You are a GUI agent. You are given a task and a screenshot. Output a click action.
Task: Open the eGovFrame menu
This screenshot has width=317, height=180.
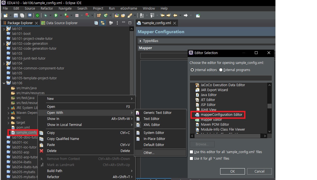pyautogui.click(x=129, y=9)
